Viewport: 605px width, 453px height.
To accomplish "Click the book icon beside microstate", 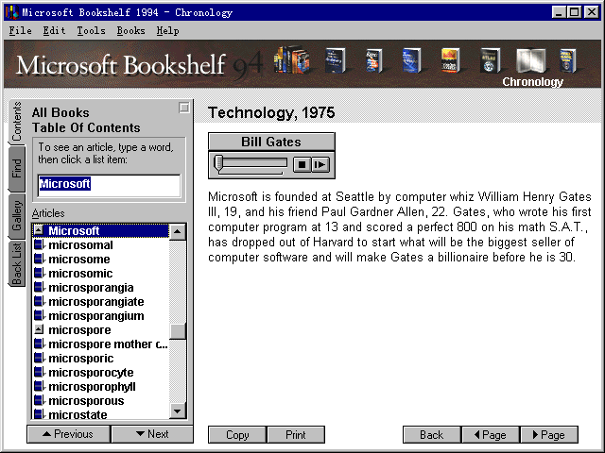I will click(39, 414).
